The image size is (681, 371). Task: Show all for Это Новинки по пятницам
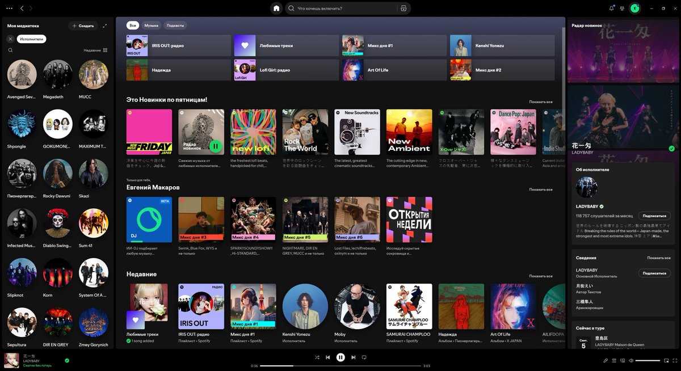pos(541,102)
